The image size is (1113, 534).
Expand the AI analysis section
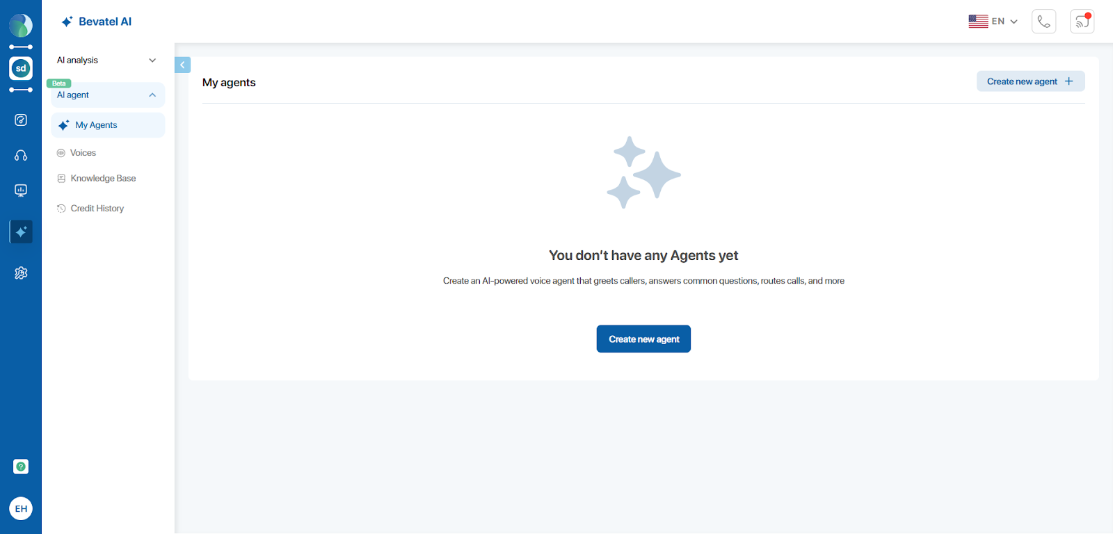(107, 60)
